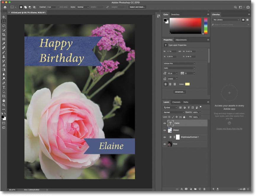Click the delete layer trash icon
Screen dimensions: 256x196
coord(205,189)
